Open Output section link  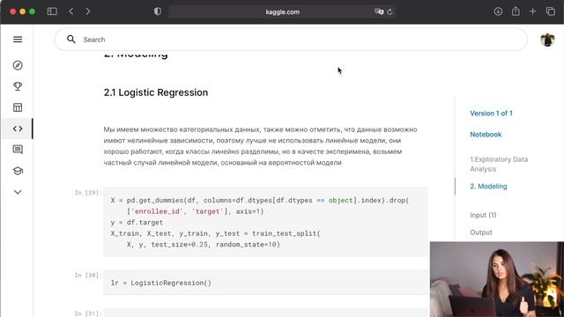(481, 232)
